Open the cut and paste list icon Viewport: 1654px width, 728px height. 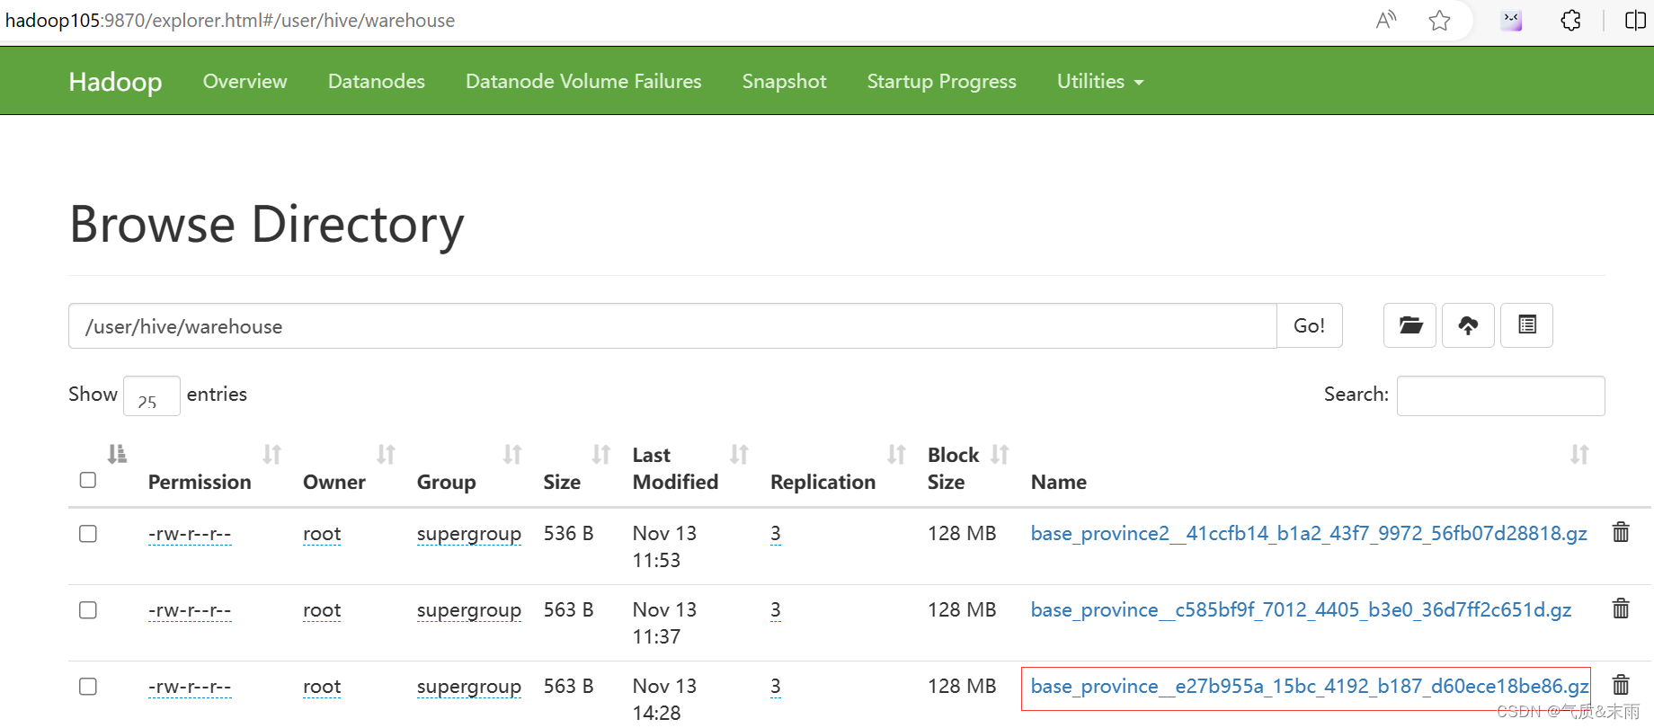coord(1526,325)
